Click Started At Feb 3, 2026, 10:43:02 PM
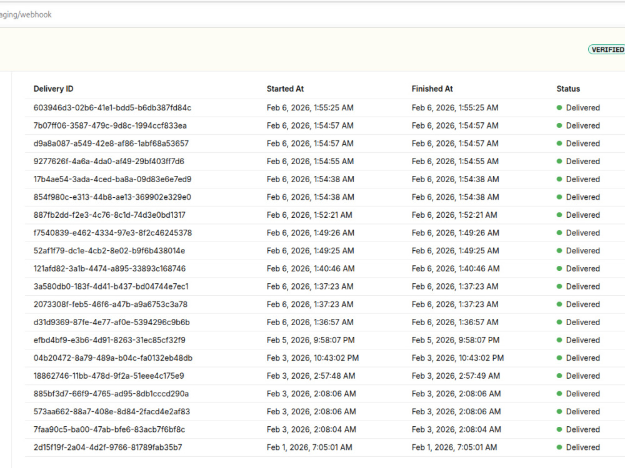 [x=313, y=359]
